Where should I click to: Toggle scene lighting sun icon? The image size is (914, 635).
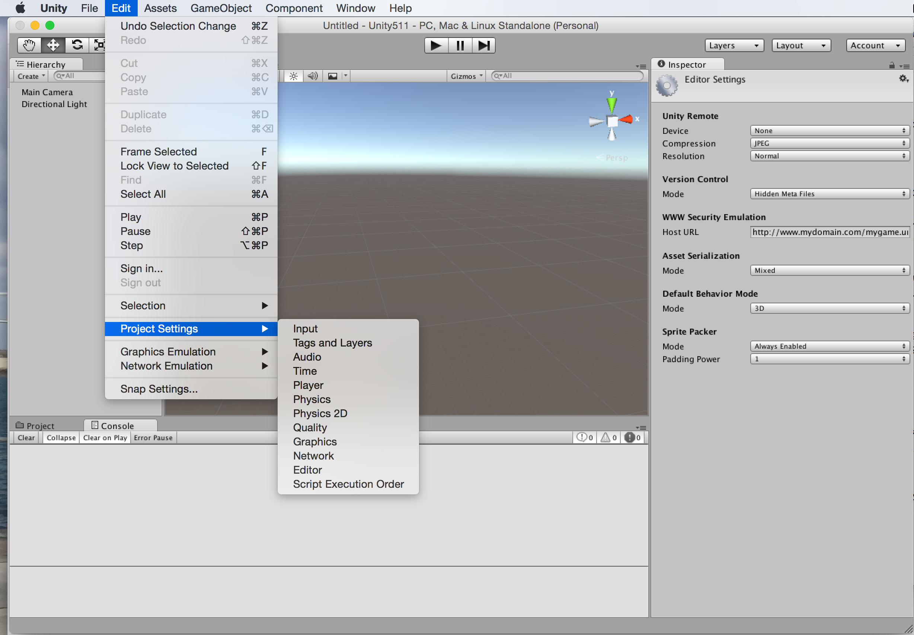[x=293, y=76]
